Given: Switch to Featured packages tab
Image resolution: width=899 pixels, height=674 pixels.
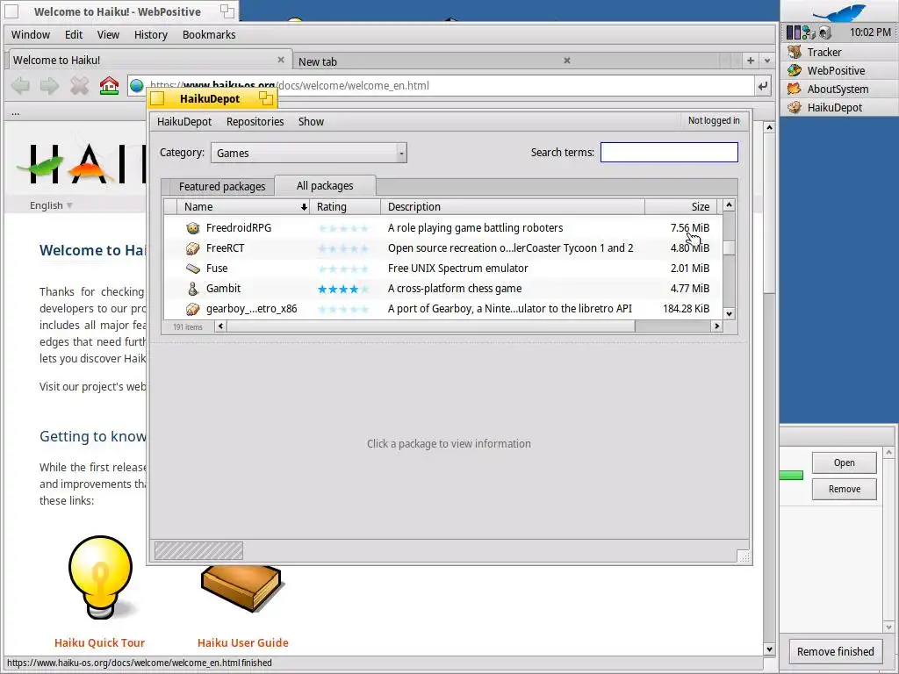Looking at the screenshot, I should click(x=222, y=186).
